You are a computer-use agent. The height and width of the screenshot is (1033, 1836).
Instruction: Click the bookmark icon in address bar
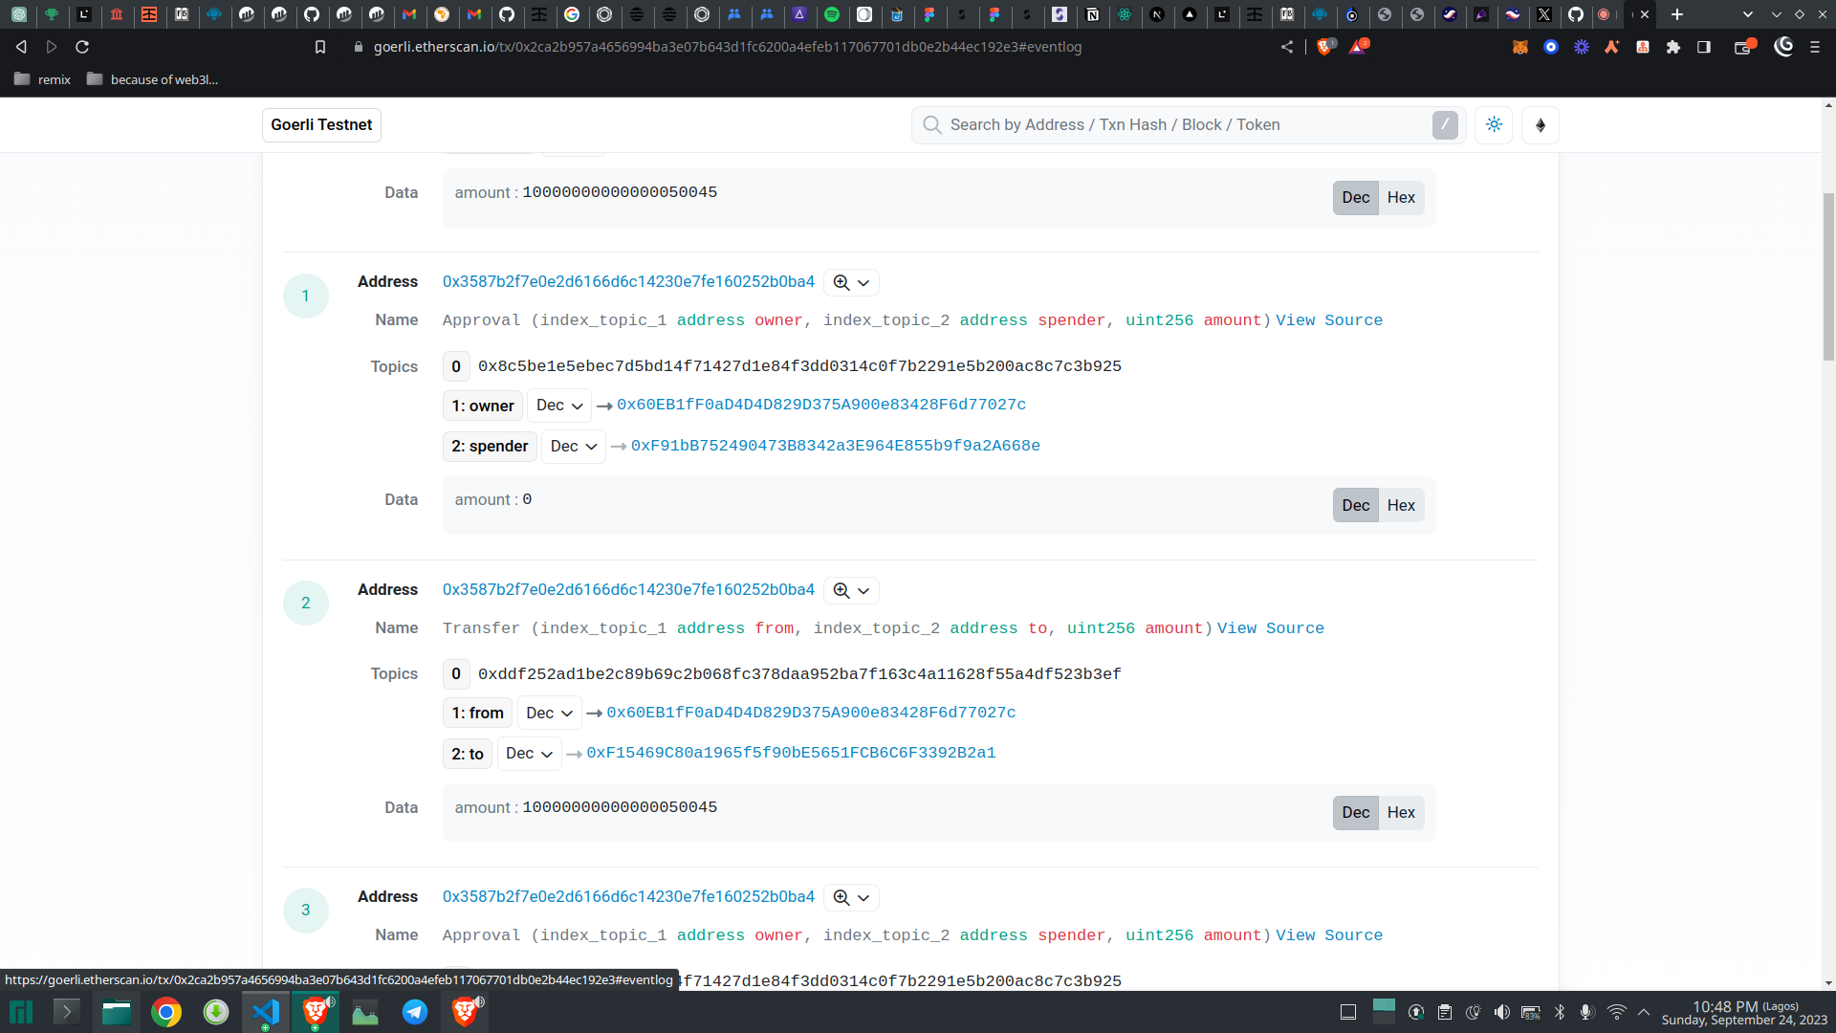[320, 47]
